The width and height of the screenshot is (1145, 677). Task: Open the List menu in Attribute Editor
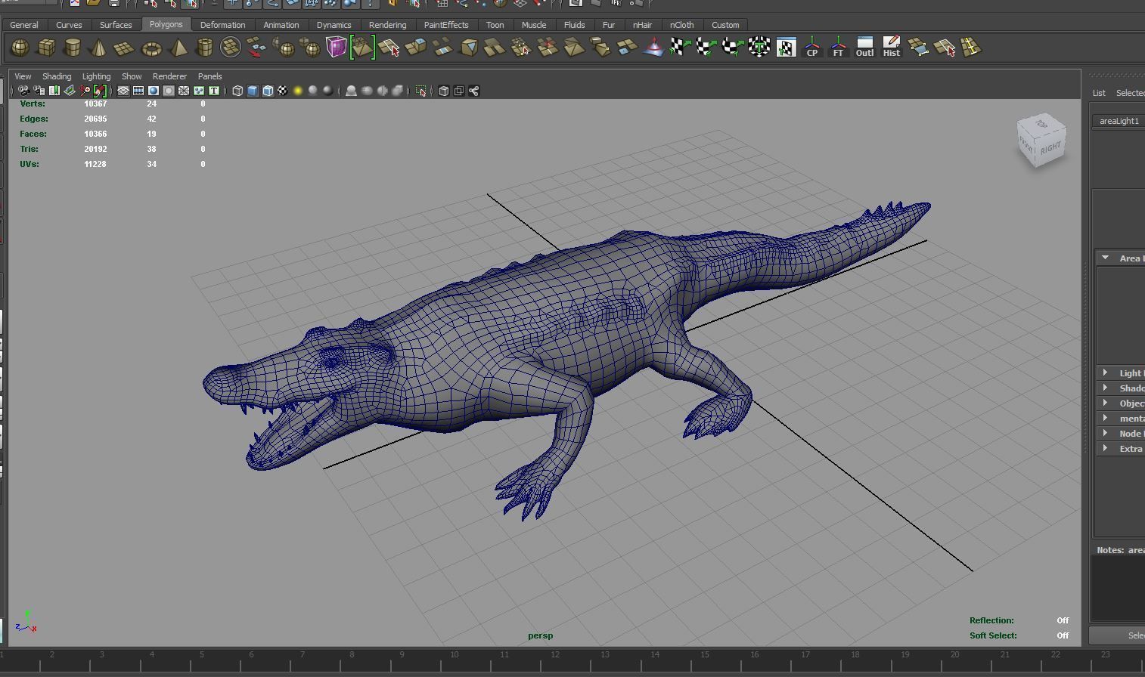[x=1099, y=93]
